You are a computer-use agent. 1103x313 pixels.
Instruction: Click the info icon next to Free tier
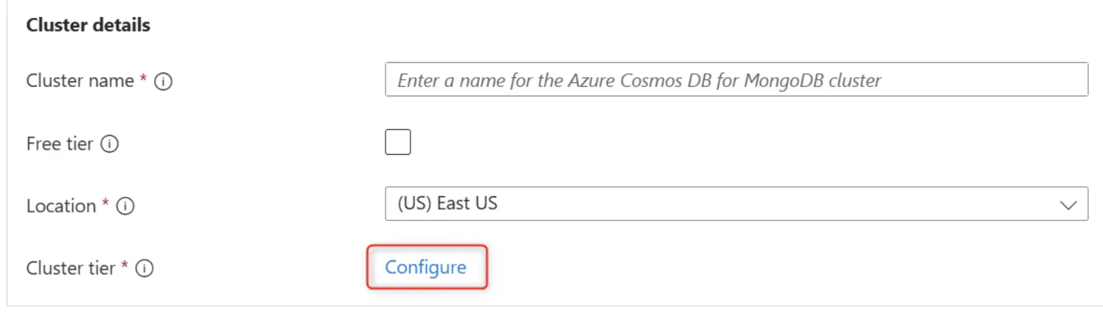(109, 144)
